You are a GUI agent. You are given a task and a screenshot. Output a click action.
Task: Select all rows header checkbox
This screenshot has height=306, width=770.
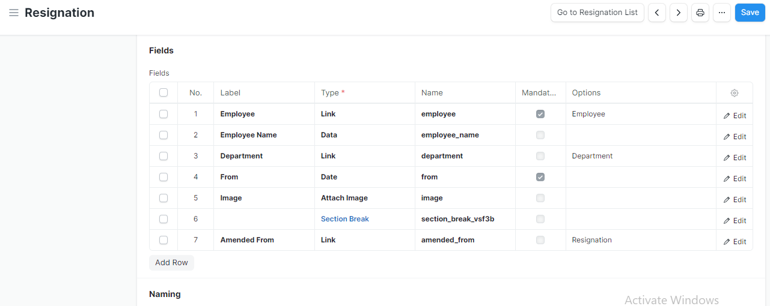[163, 92]
